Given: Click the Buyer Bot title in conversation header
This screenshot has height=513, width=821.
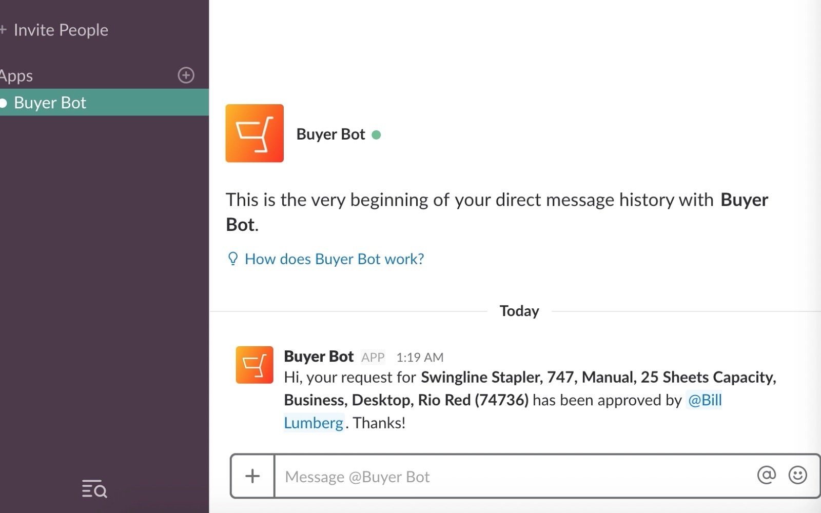Looking at the screenshot, I should tap(330, 134).
